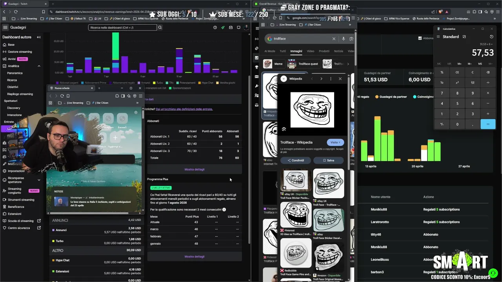Viewport: 502px width, 282px height.
Task: Open Panoramica in the Analitica menu
Action: pyautogui.click(x=15, y=73)
